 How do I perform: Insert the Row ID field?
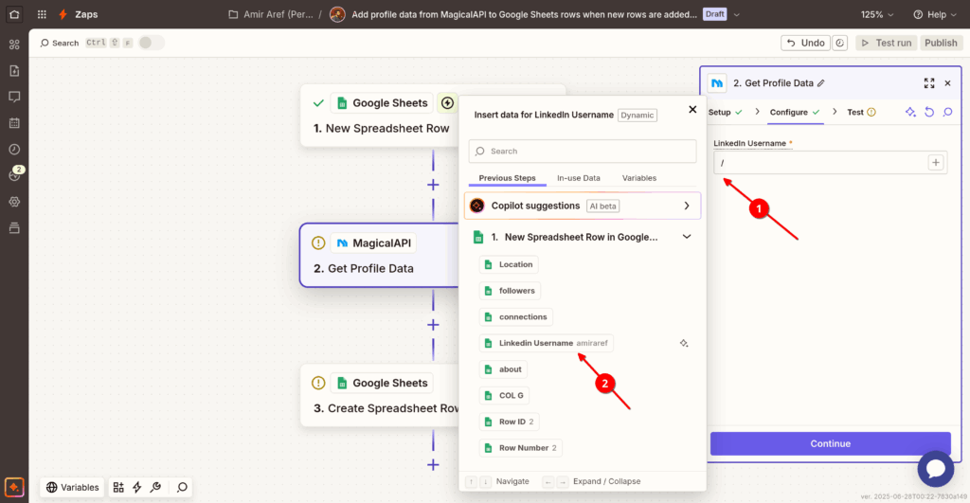[x=509, y=422]
